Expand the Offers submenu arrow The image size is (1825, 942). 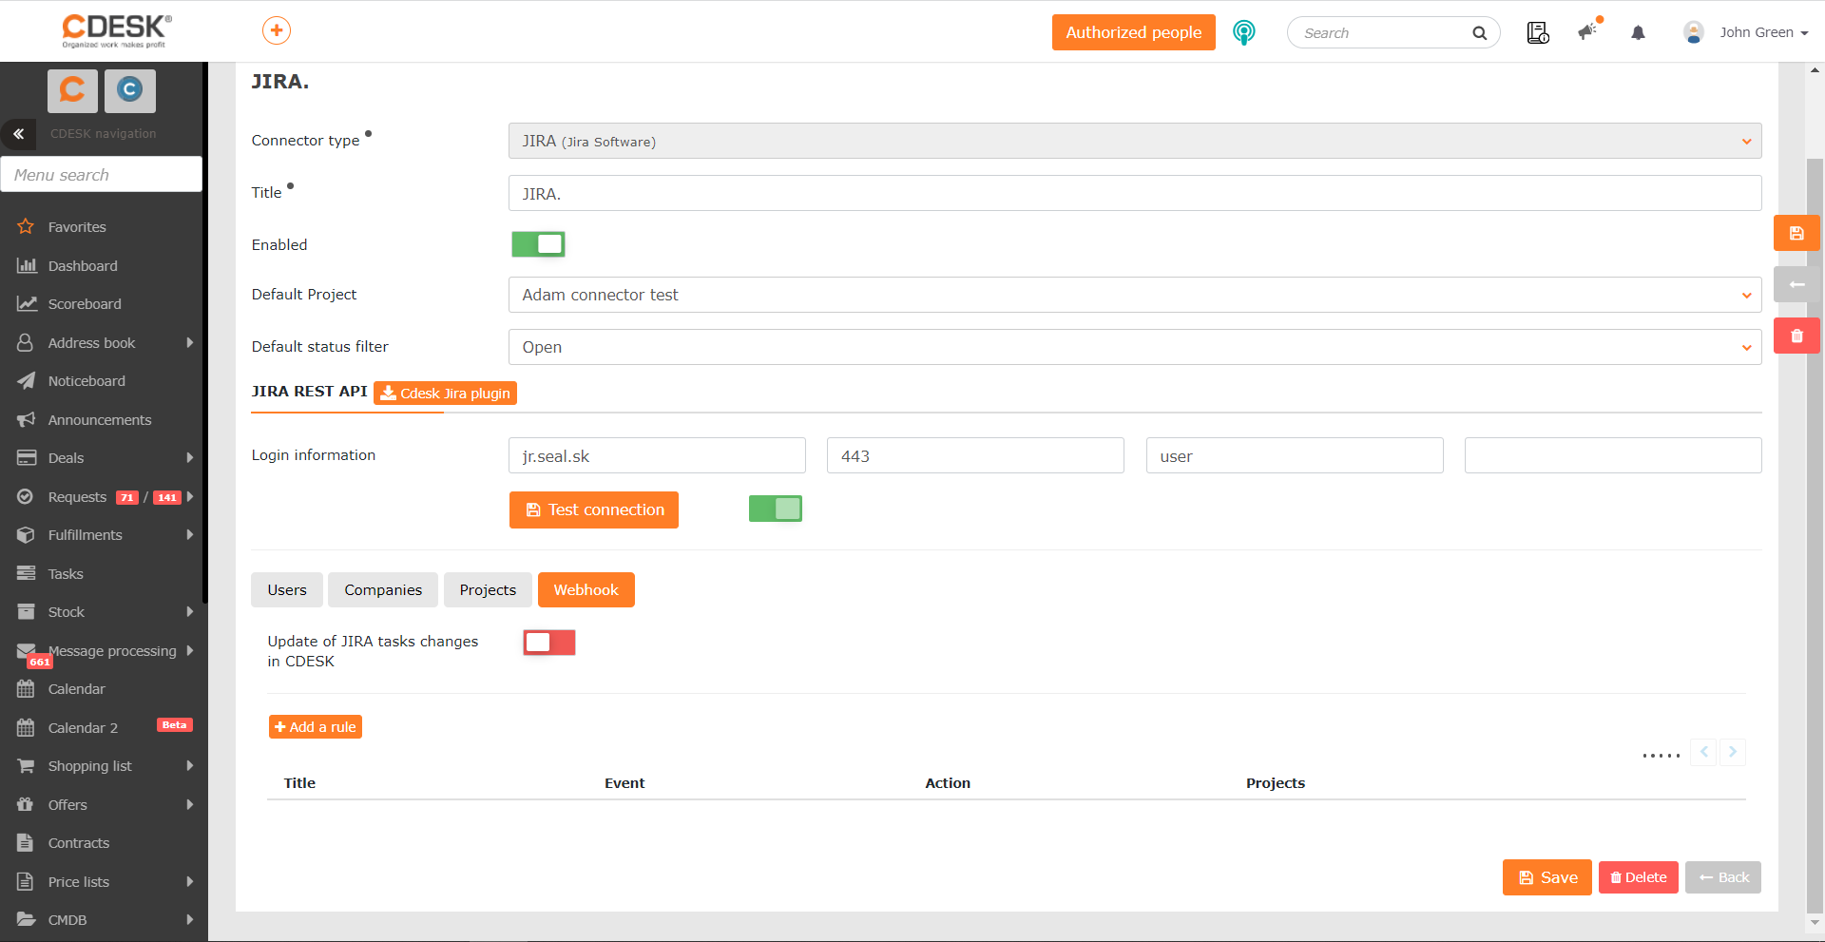coord(190,804)
